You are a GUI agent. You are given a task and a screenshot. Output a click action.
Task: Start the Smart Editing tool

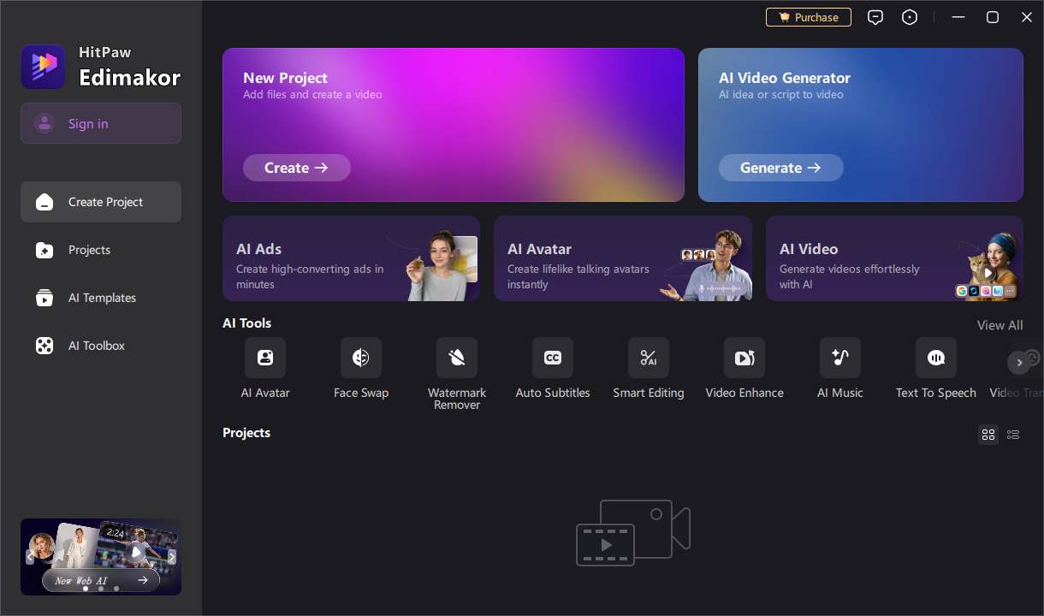pos(649,358)
